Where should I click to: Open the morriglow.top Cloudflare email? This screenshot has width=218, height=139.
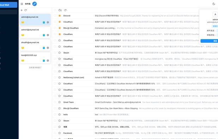pos(135,59)
